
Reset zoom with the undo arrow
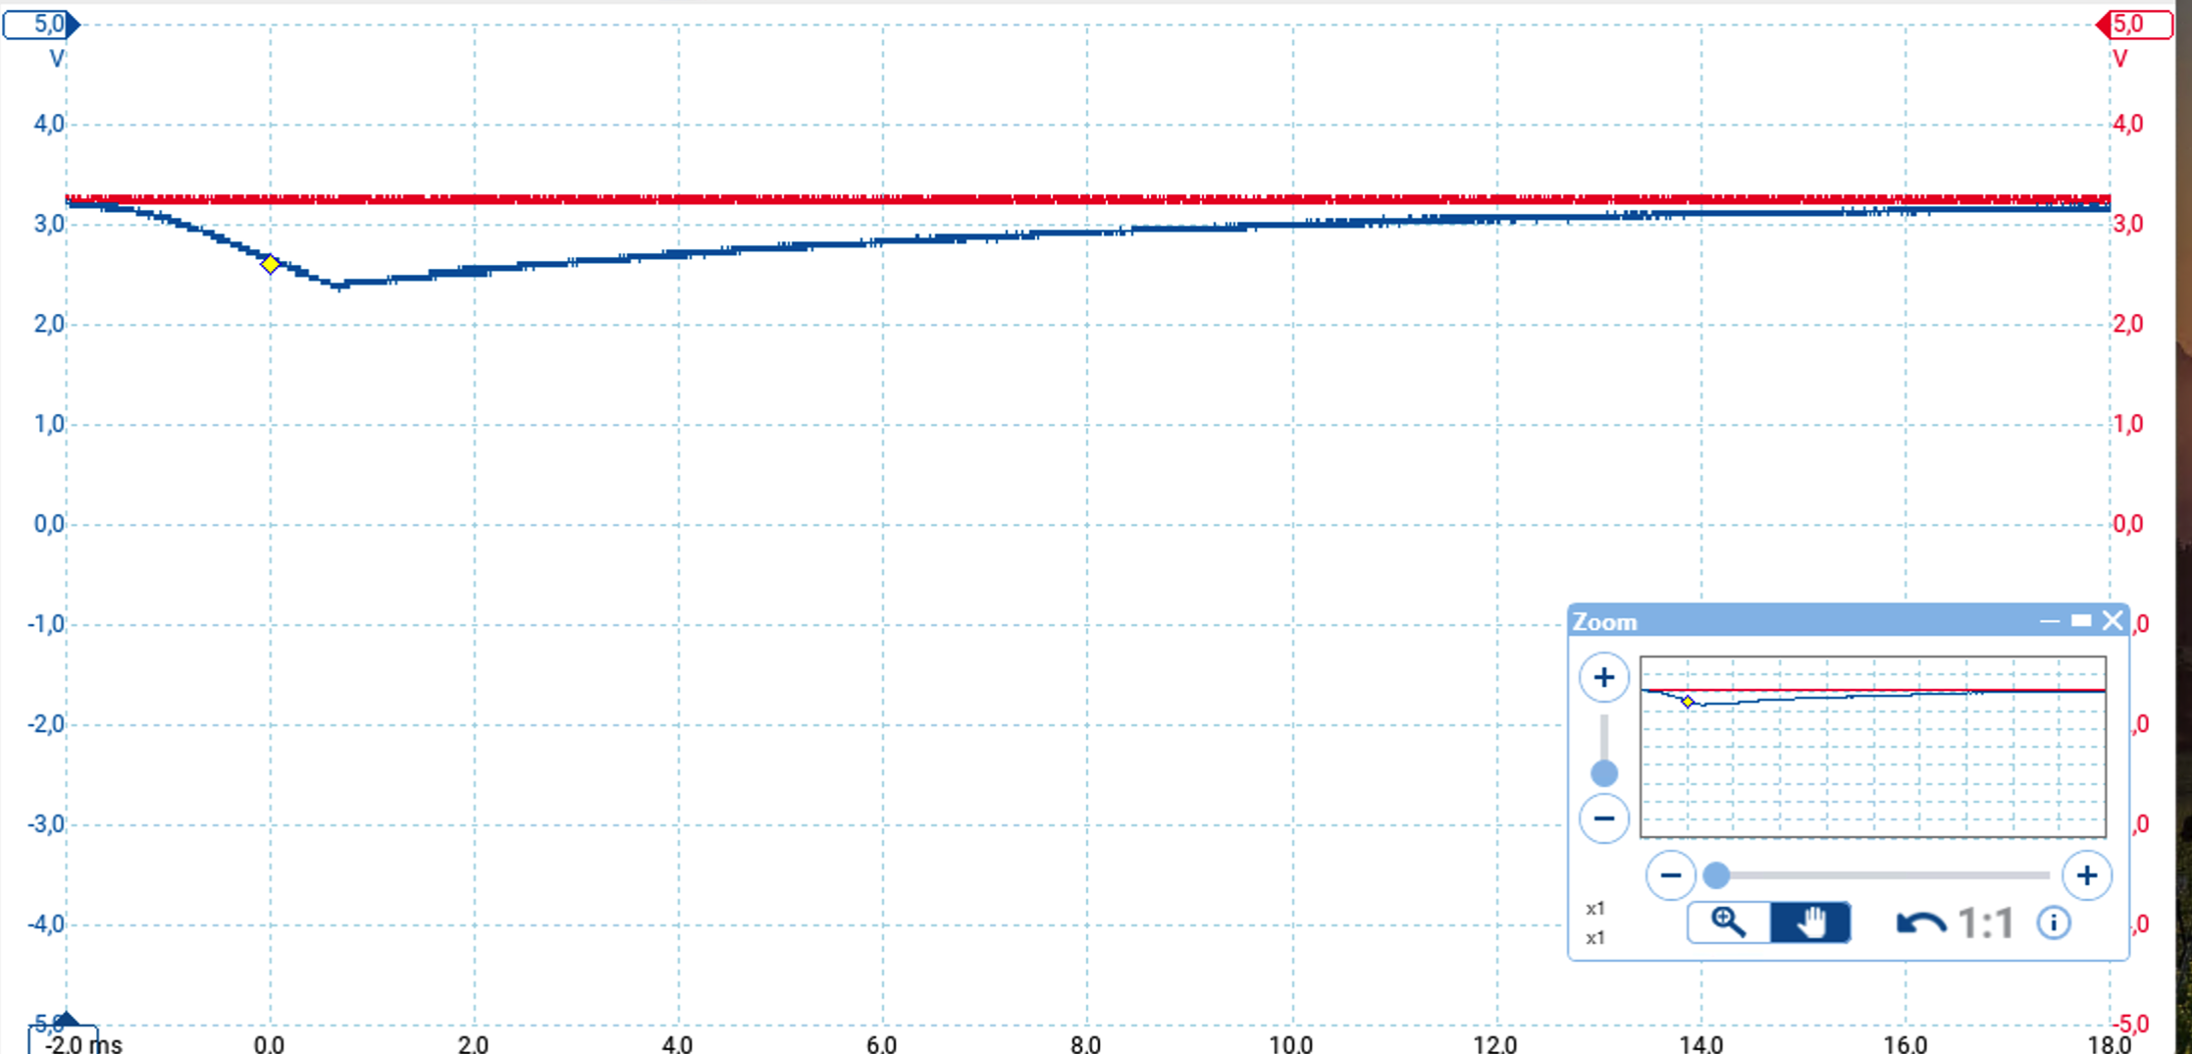pyautogui.click(x=1920, y=923)
